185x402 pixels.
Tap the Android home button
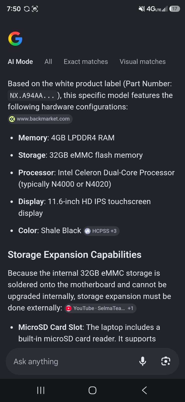pos(92,390)
